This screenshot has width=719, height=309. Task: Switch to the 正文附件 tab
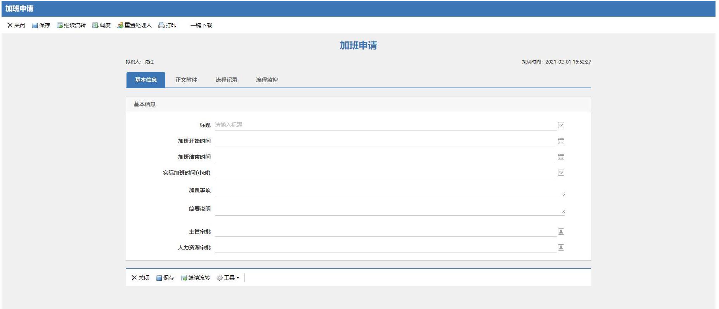[x=186, y=80]
